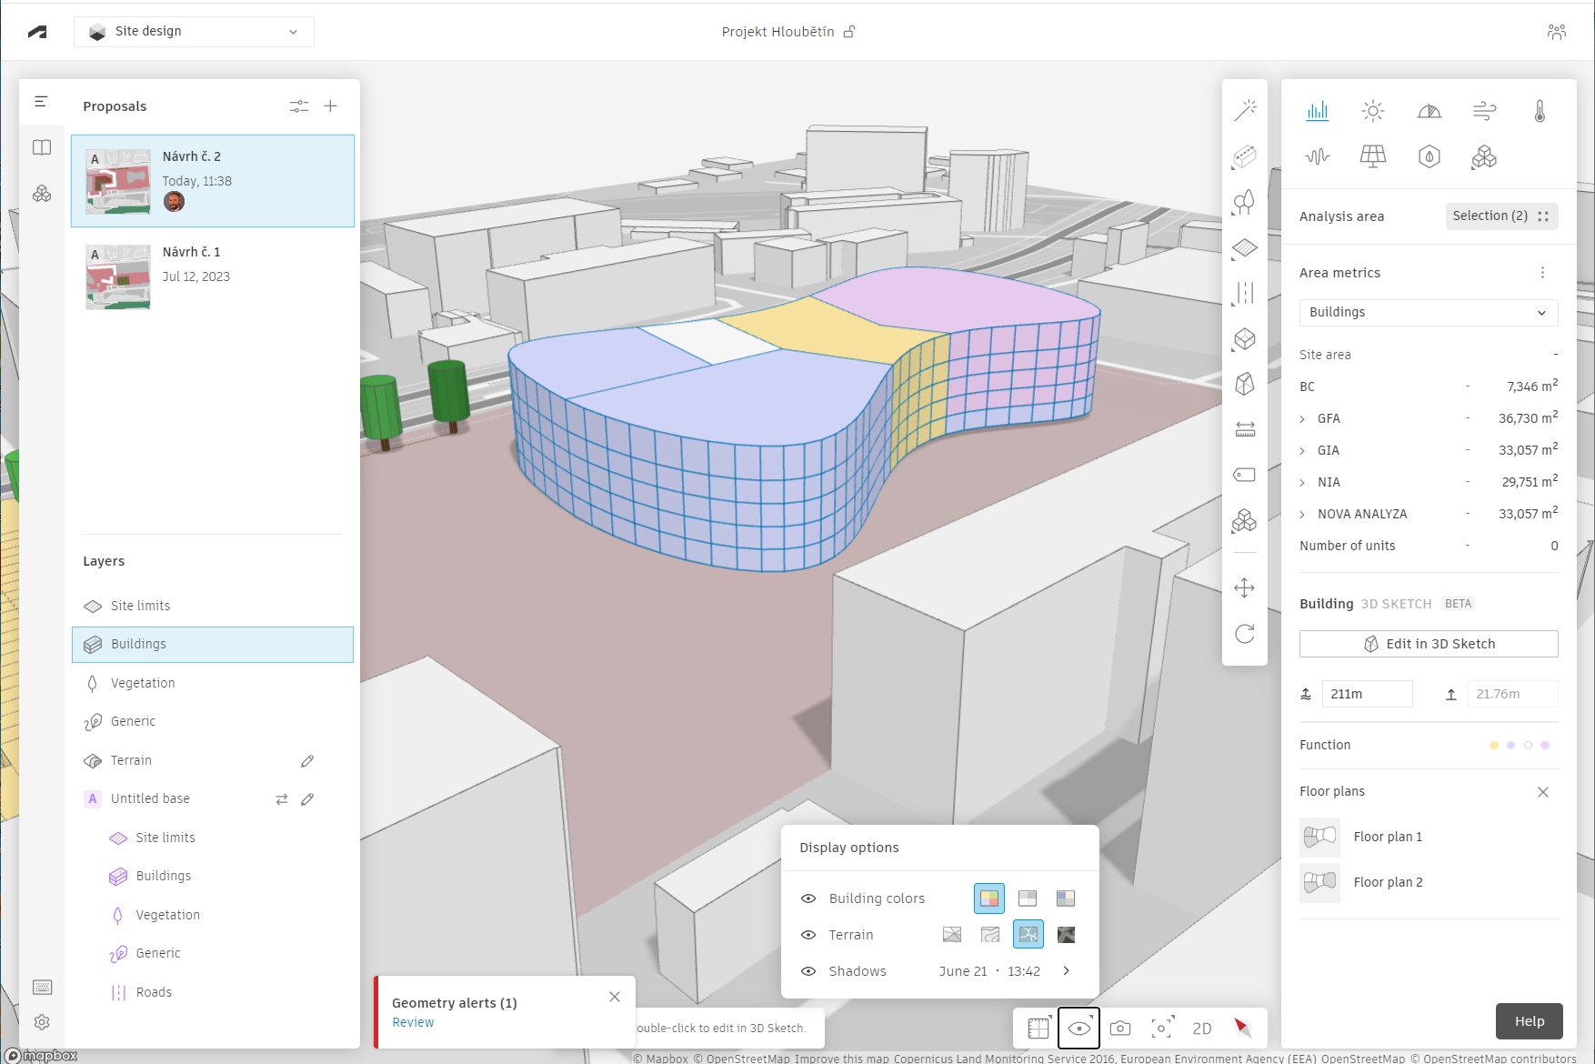The height and width of the screenshot is (1064, 1595).
Task: Switch to 2D view
Action: 1201,1028
